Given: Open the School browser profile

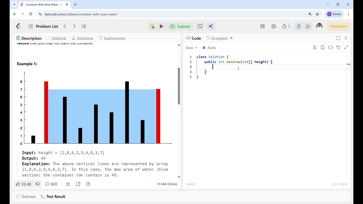Looking at the screenshot, I should [x=334, y=14].
